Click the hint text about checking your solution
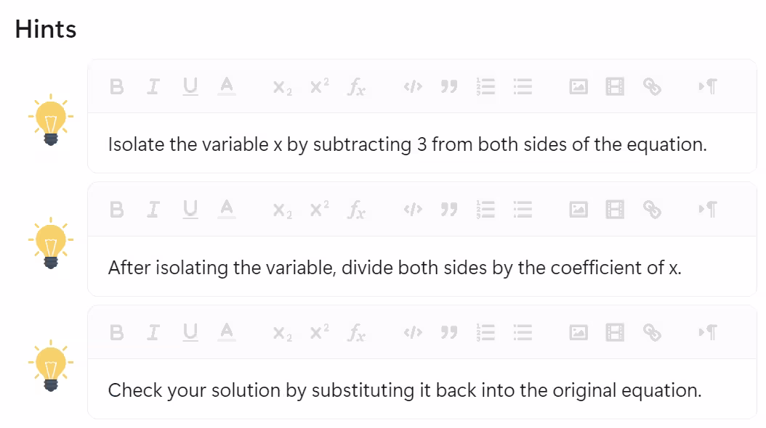 pyautogui.click(x=405, y=390)
